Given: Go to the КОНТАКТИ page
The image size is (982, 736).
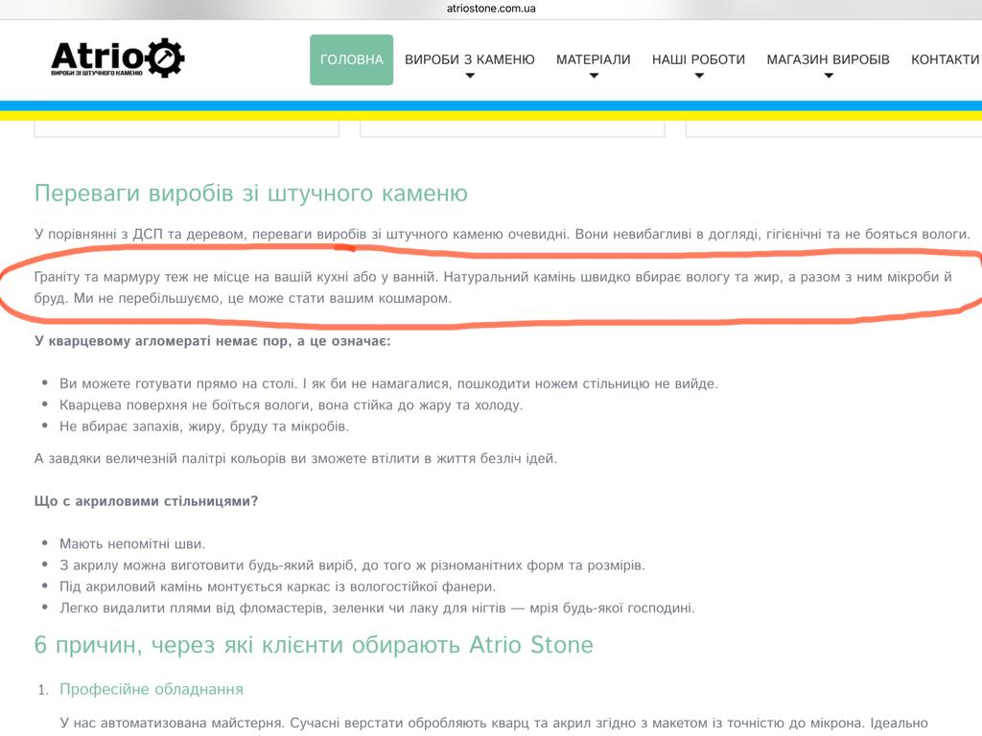Looking at the screenshot, I should pyautogui.click(x=945, y=59).
